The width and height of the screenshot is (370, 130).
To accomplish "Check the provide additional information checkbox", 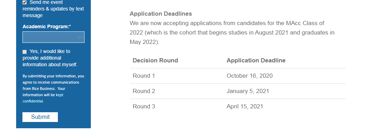I will [x=25, y=52].
